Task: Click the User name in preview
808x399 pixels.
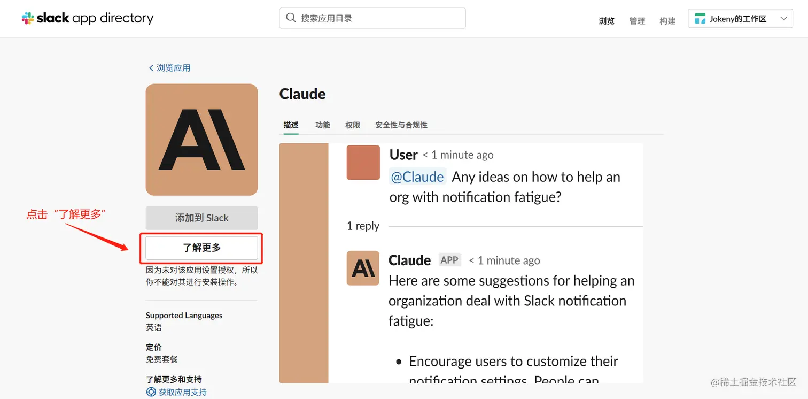Action: pos(403,155)
